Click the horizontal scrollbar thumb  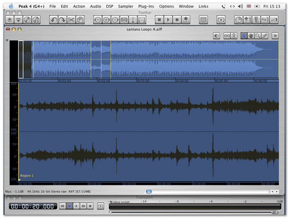[x=149, y=192]
